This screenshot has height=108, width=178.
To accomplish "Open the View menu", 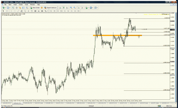I will pos(10,5).
